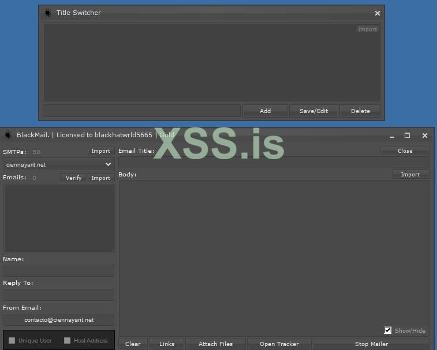This screenshot has height=350, width=437.
Task: Click the Title Switcher titles list area
Action: coord(211,62)
